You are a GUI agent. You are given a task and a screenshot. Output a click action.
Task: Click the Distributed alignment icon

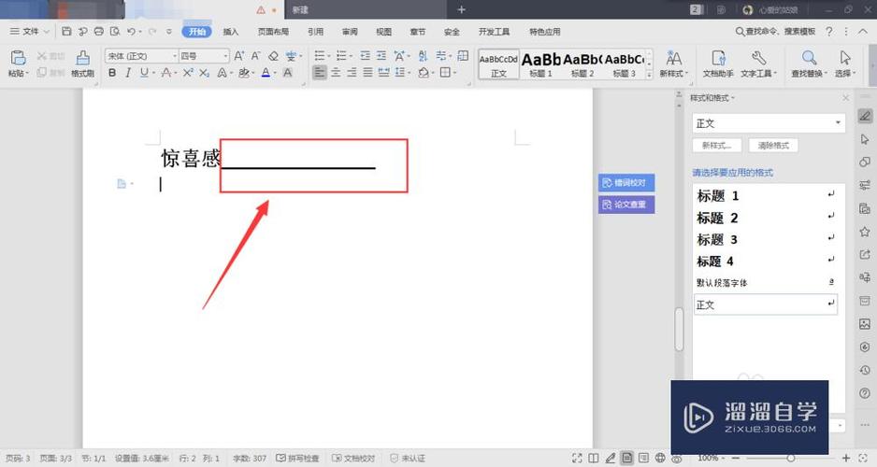[383, 72]
